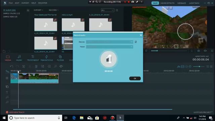Click the zoom-to-fit timeline icon
This screenshot has width=215, height=121.
click(183, 67)
